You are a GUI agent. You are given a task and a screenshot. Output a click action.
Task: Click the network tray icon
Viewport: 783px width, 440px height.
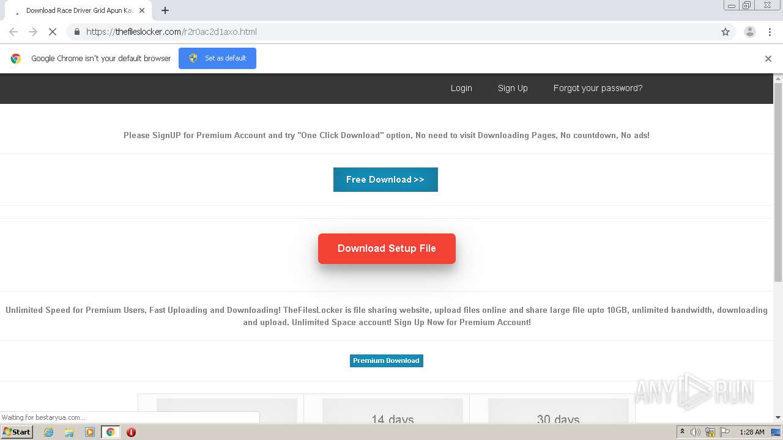coord(710,432)
